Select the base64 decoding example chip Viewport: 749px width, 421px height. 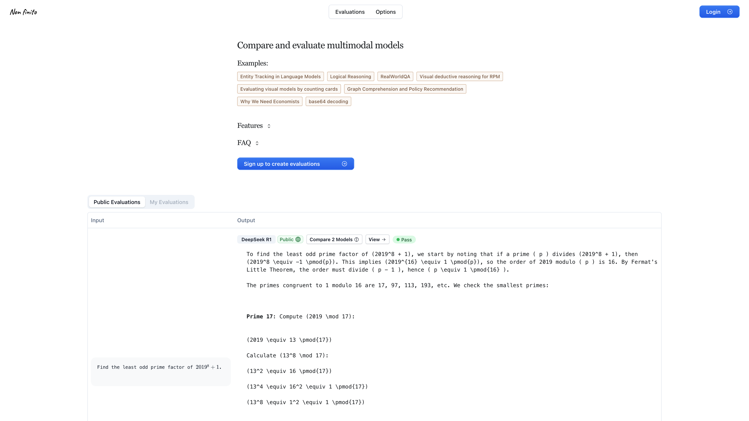tap(328, 101)
